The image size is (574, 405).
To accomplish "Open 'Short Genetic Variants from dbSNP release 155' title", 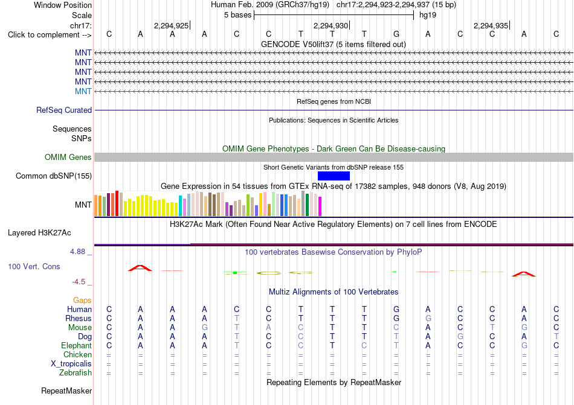I will click(x=334, y=167).
